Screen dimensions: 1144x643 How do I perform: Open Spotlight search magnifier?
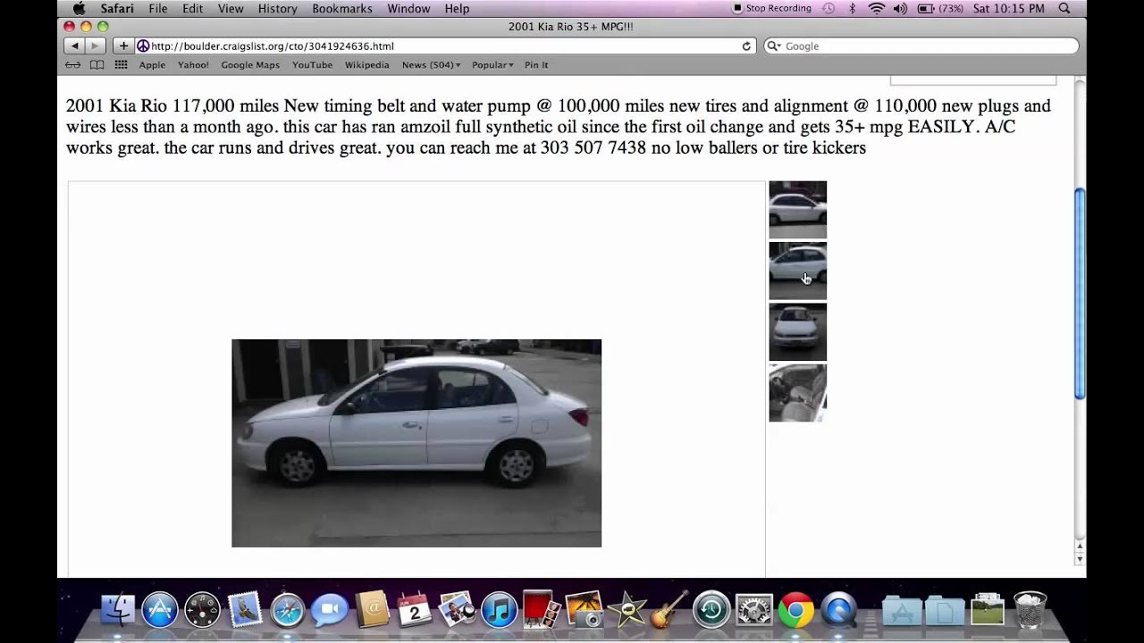click(1064, 8)
